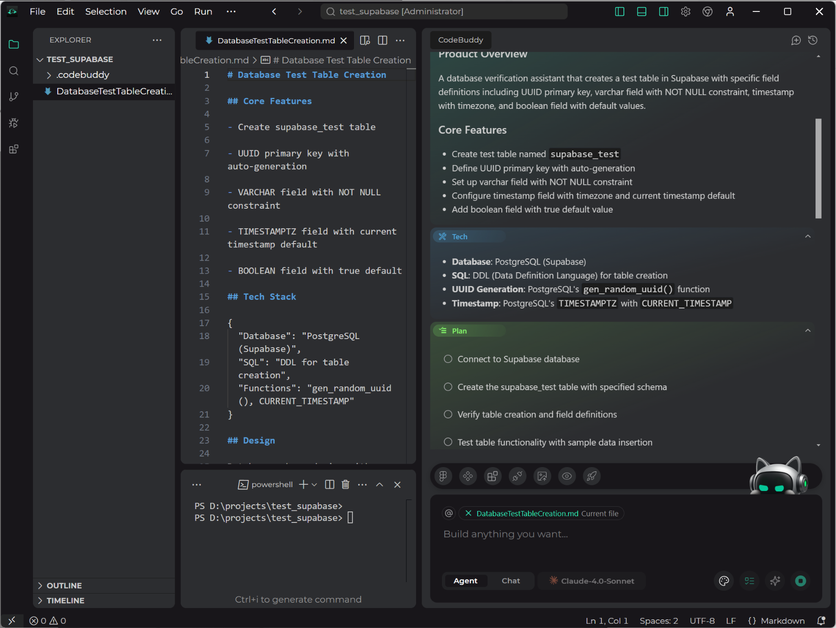Open the Claude-4.0-Sonnet model selector
The width and height of the screenshot is (836, 628).
[592, 581]
